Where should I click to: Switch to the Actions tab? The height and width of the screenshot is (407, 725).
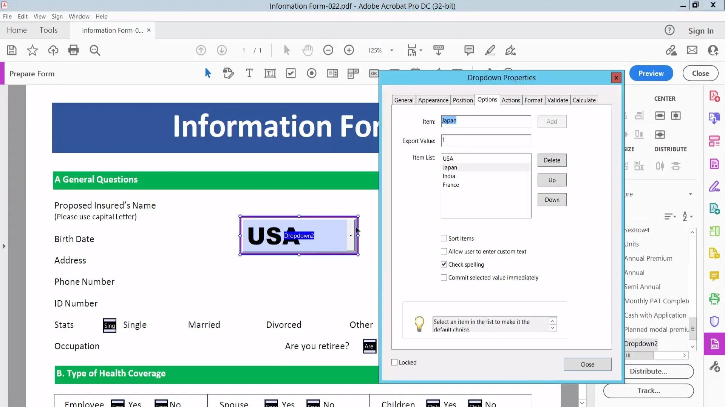511,100
